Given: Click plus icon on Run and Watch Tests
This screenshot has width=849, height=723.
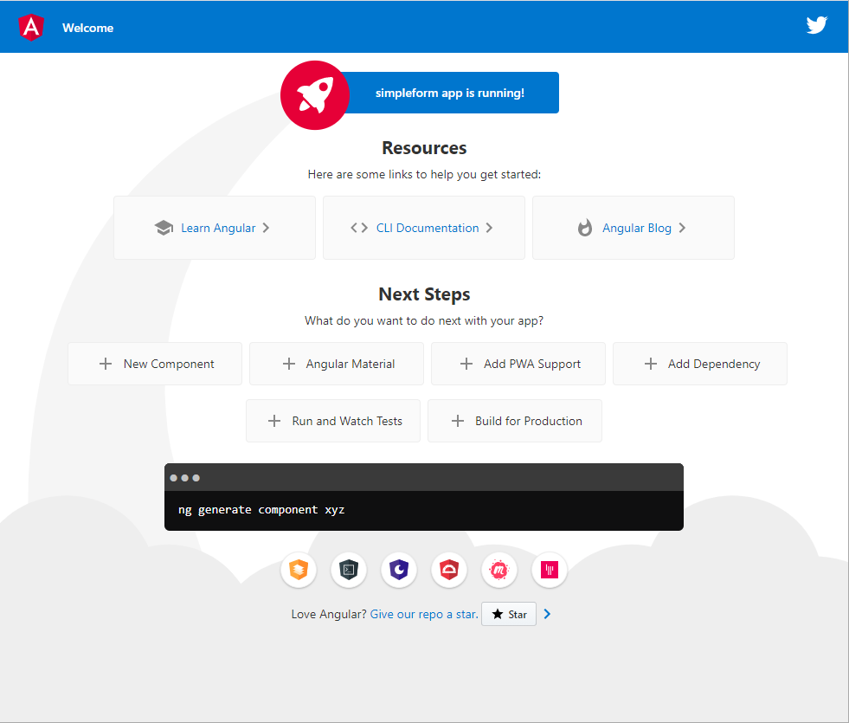Looking at the screenshot, I should coord(274,421).
